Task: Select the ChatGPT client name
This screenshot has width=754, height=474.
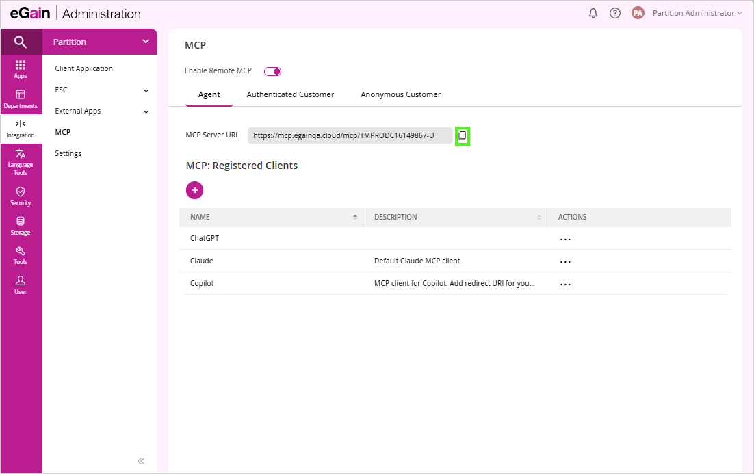Action: pyautogui.click(x=205, y=238)
